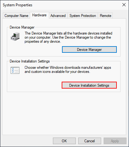Go to the System Protection tab
Image resolution: width=129 pixels, height=147 pixels.
click(83, 16)
